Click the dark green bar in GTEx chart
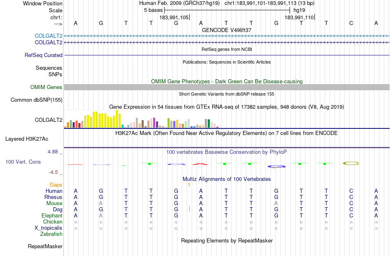The image size is (390, 256). [x=209, y=123]
